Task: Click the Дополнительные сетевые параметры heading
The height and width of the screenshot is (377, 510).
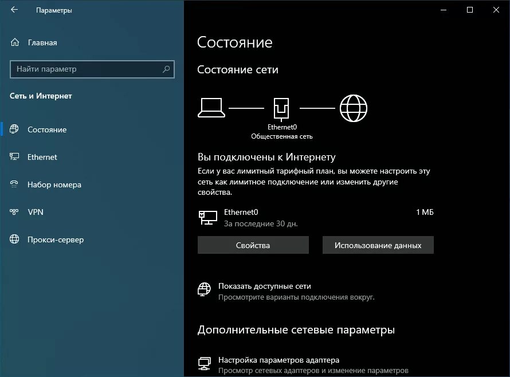Action: tap(296, 329)
